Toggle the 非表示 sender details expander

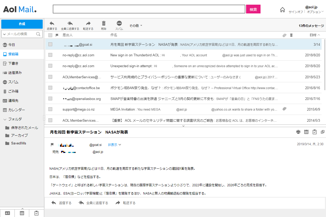115,145
